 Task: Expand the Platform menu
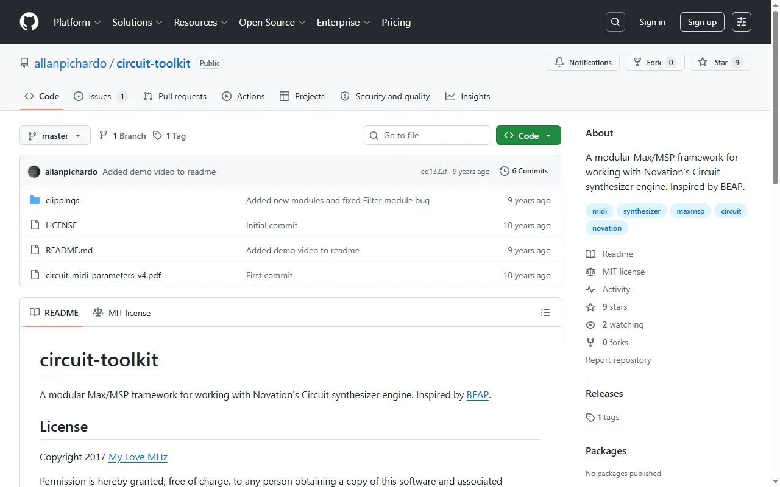[76, 22]
